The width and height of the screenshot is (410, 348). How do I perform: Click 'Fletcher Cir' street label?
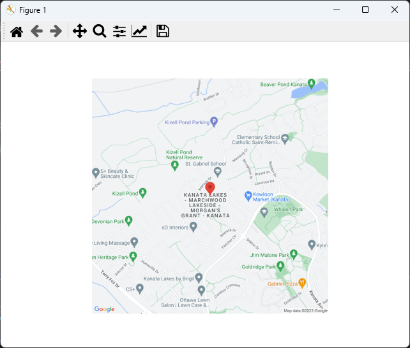pyautogui.click(x=229, y=242)
